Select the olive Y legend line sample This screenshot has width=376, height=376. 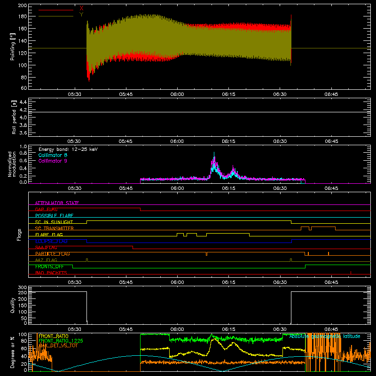(x=56, y=16)
